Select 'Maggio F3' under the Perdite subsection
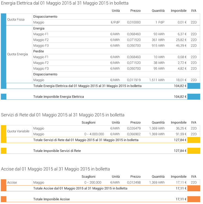 point(41,68)
